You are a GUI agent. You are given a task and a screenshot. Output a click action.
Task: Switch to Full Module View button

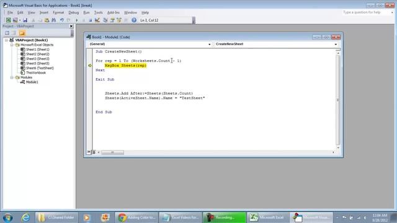94,152
